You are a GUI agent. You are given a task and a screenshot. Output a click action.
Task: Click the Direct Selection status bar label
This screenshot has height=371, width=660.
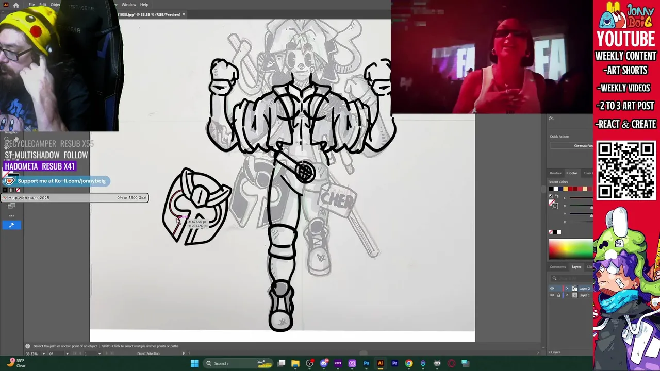click(x=148, y=353)
